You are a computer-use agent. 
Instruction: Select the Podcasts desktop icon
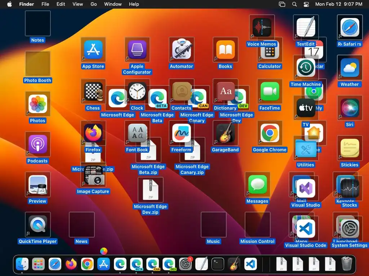(37, 144)
